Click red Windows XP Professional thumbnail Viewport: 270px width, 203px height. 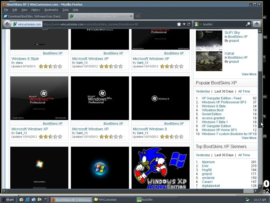(x=39, y=98)
